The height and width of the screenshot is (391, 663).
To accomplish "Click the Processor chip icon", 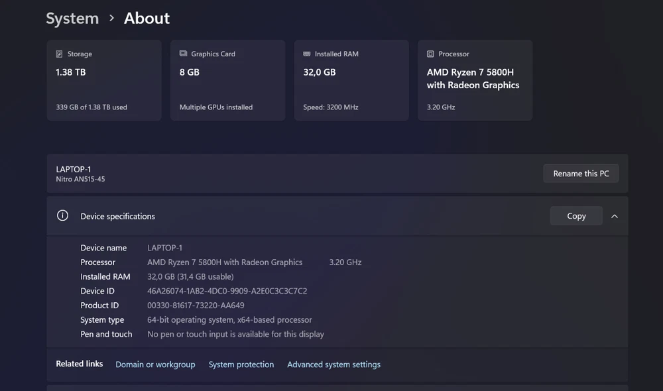I will click(x=430, y=54).
